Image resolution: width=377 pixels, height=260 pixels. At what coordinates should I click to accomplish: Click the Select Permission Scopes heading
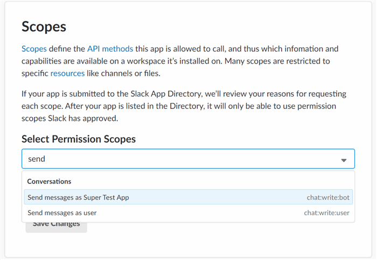pyautogui.click(x=79, y=139)
